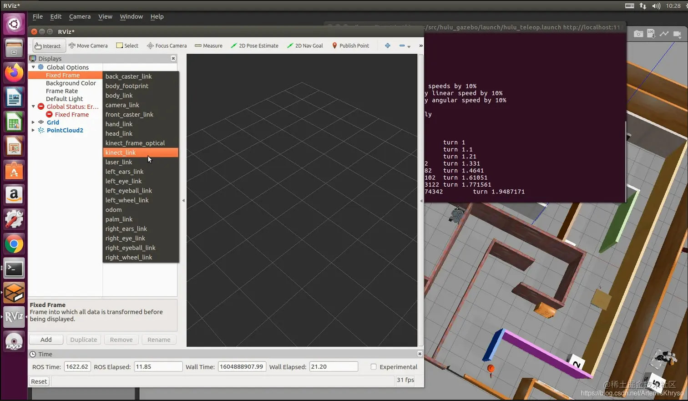
Task: Enable the Experimental checkbox
Action: click(374, 367)
